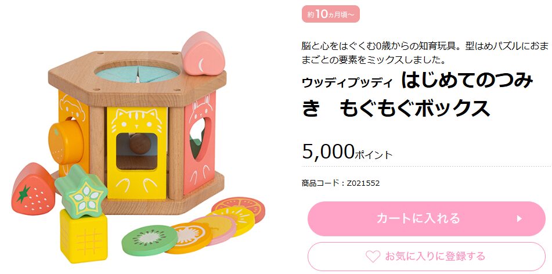Screen dimensions: 552x274
Task: Select the 約10ヵ月頃〜 age badge
Action: coord(331,14)
